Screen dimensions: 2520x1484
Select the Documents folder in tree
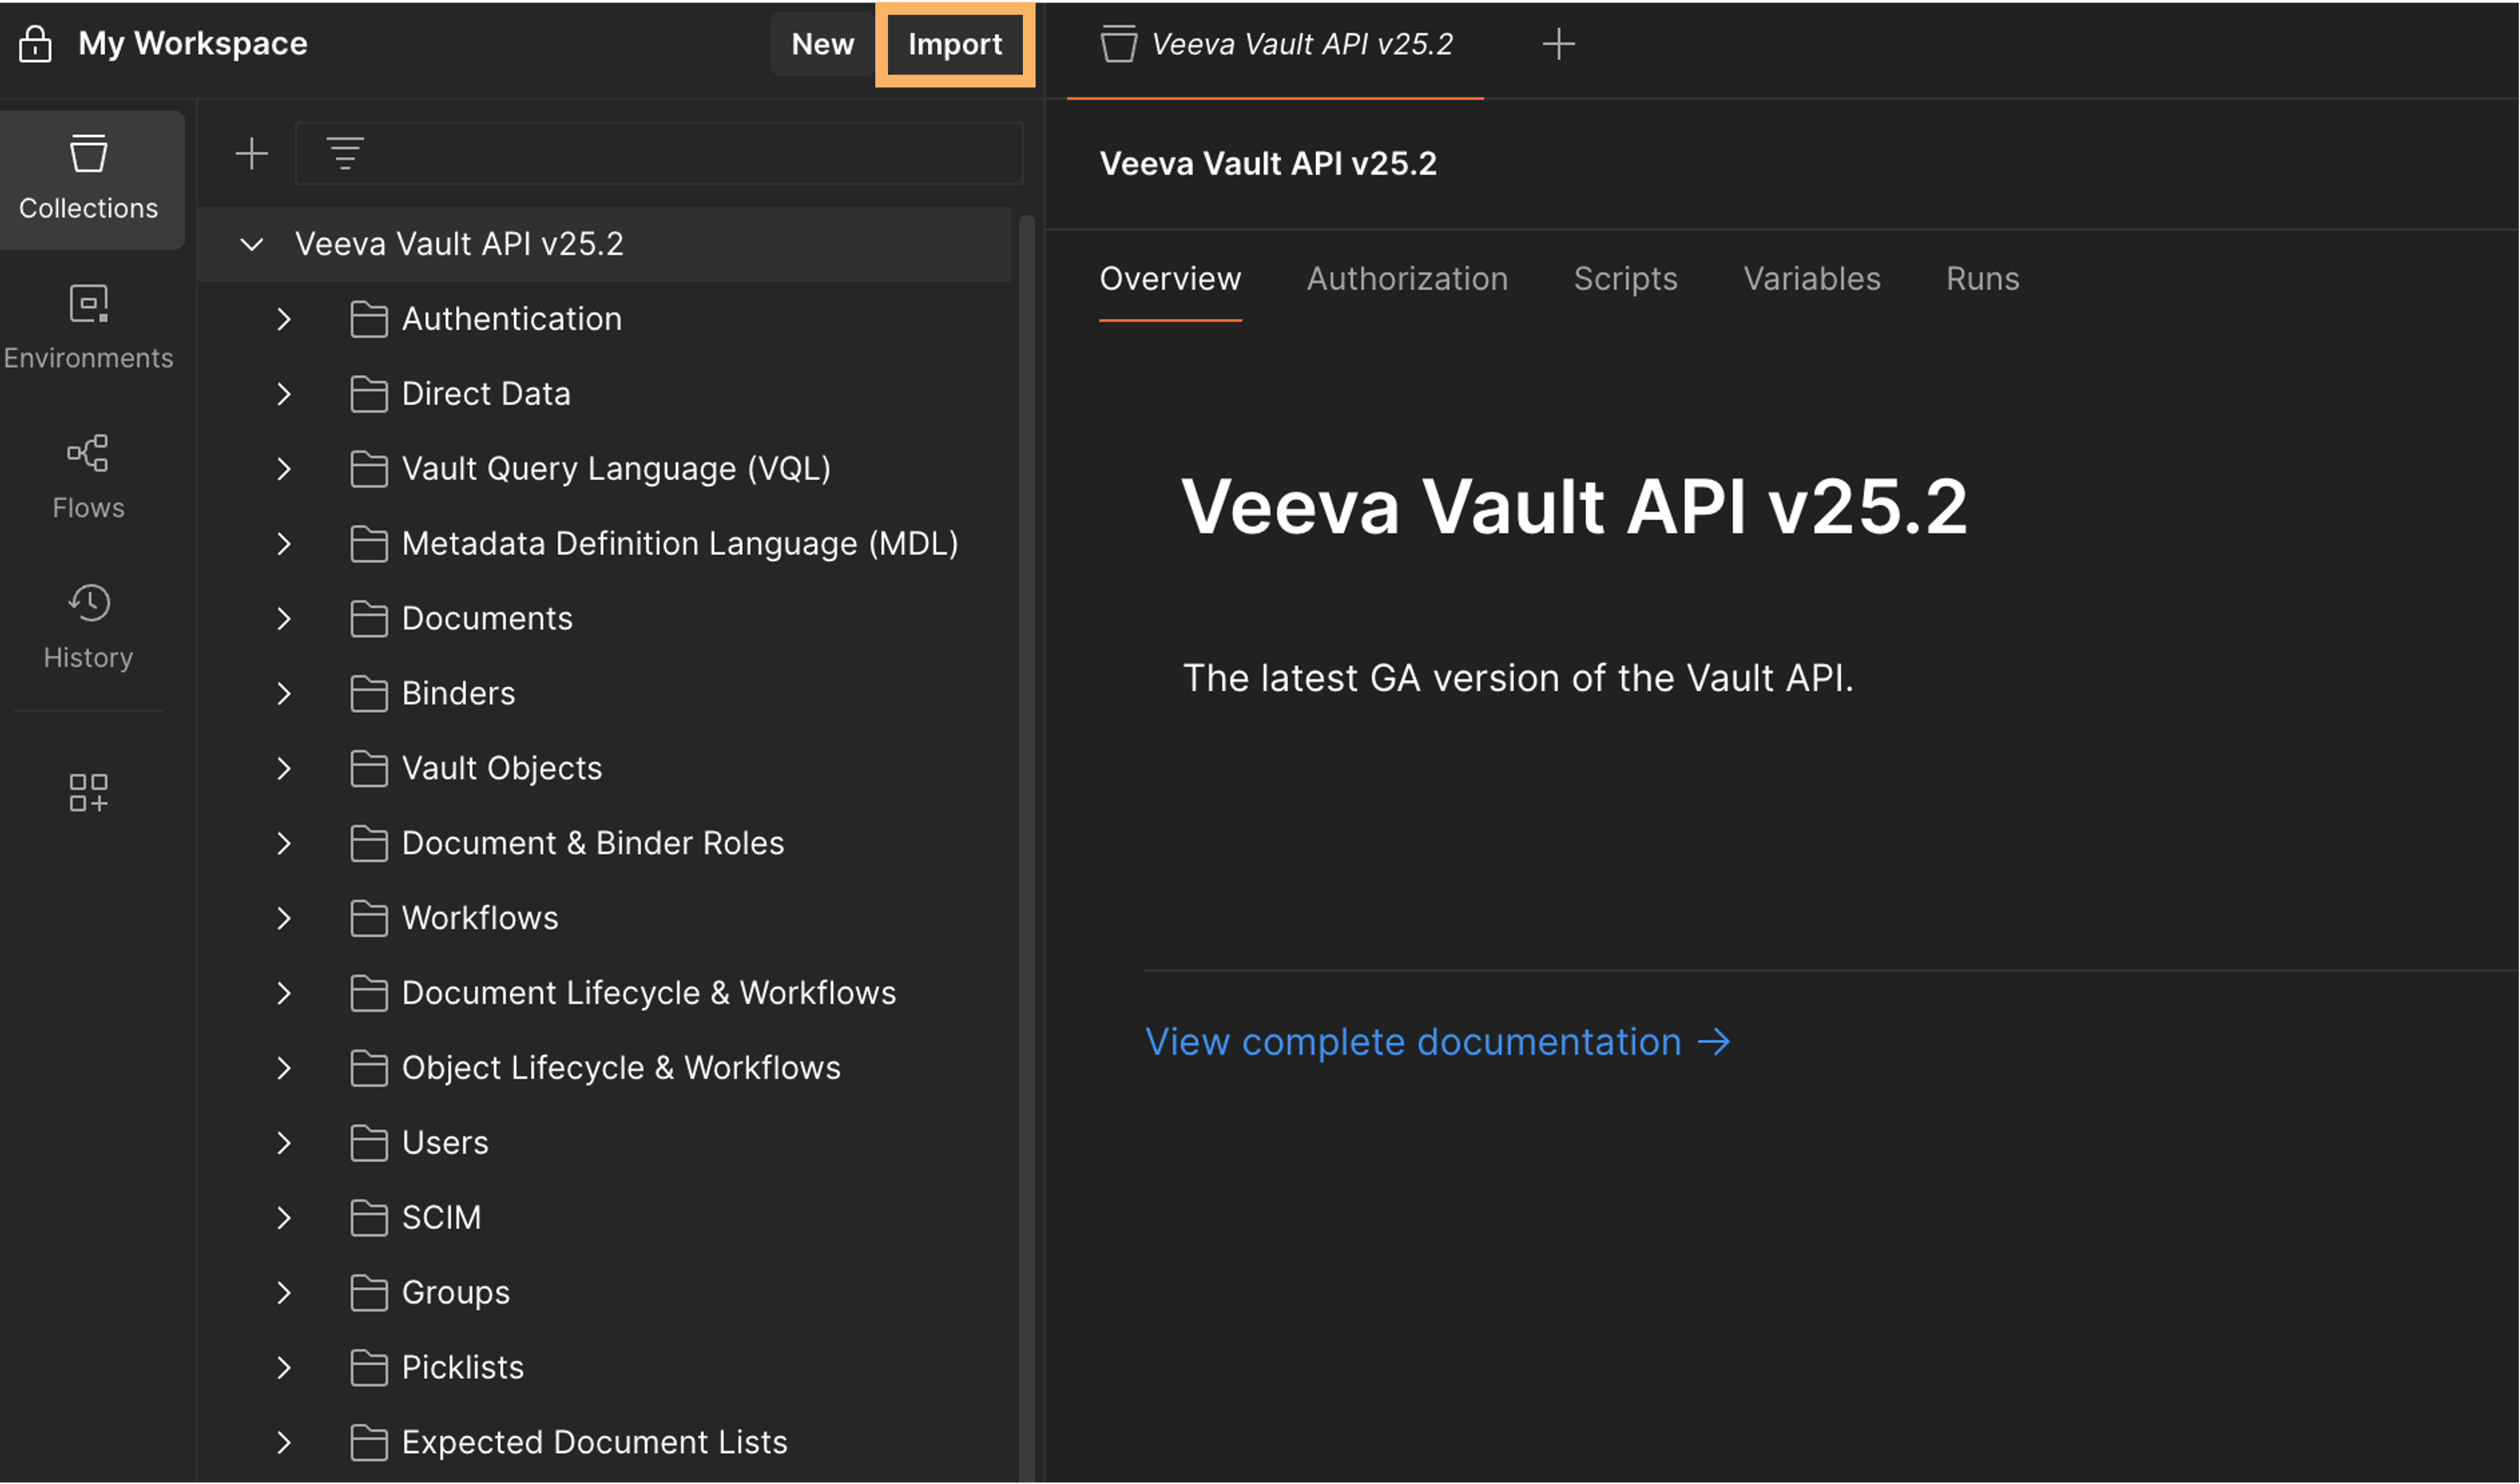[487, 619]
